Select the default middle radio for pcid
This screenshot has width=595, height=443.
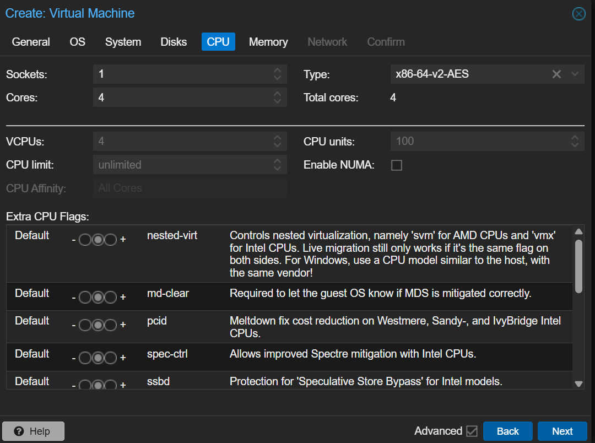point(98,325)
